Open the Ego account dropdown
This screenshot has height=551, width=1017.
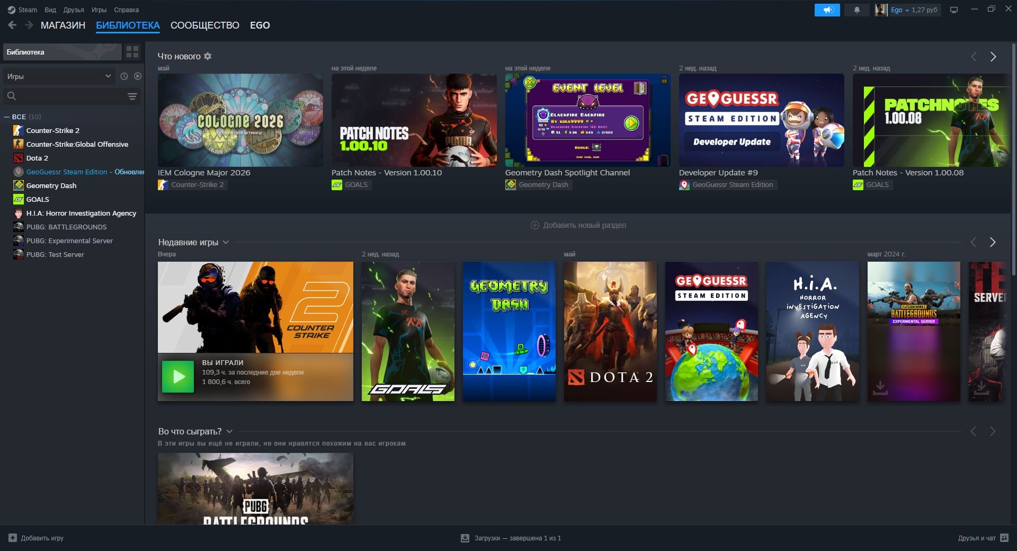pyautogui.click(x=899, y=10)
